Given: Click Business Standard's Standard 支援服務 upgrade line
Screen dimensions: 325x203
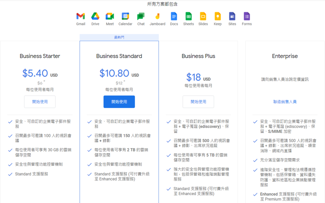Looking at the screenshot, I should pos(122,176).
